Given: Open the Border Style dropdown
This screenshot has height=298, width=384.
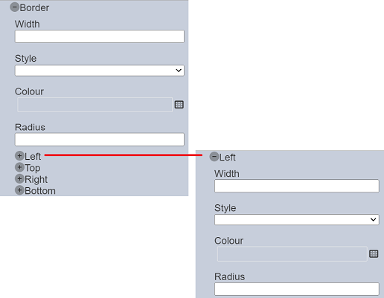Looking at the screenshot, I should coord(100,71).
